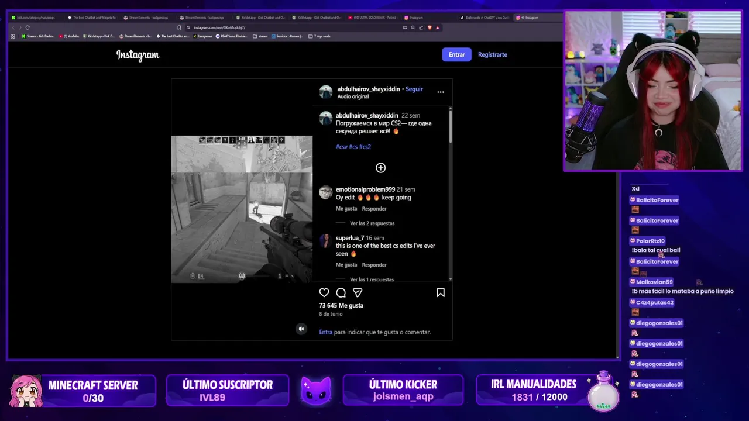Open the #csv hashtag
The height and width of the screenshot is (421, 749).
tap(342, 147)
